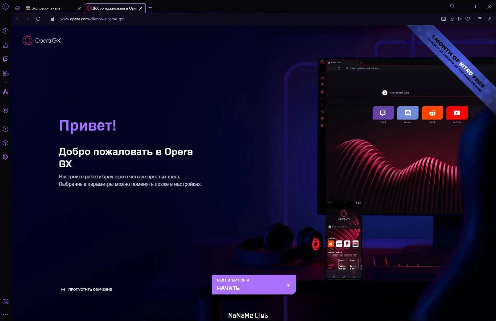Open tab search magnifier icon
496x321 pixels.
(453, 6)
